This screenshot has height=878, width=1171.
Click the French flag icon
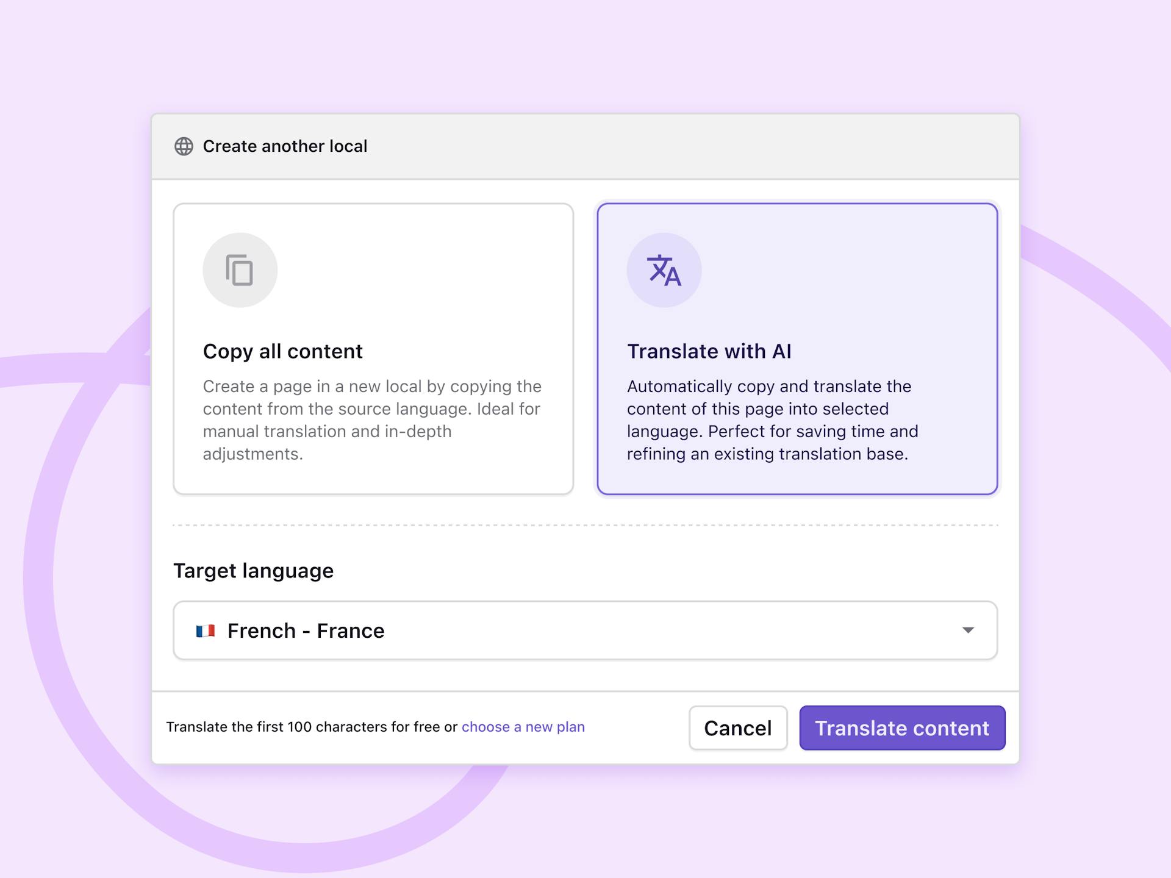point(206,630)
